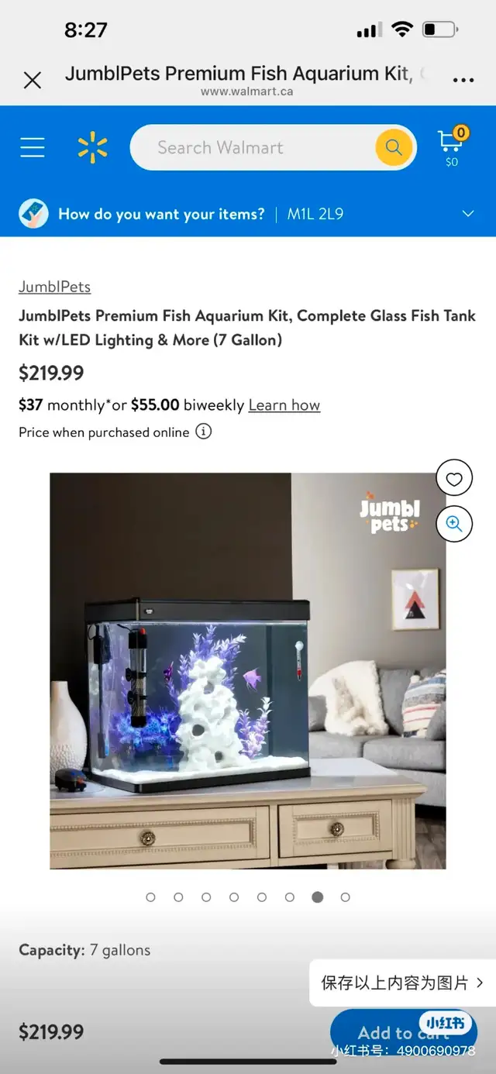Open Walmart hamburger navigation menu
This screenshot has height=1074, width=496.
33,147
